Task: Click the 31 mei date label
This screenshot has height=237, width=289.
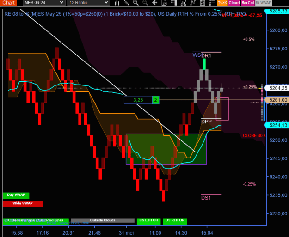Action: click(126, 233)
